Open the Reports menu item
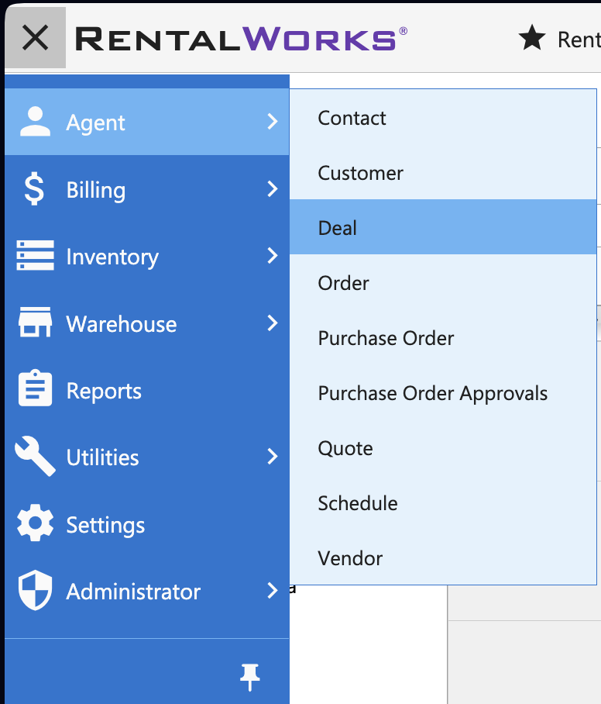The image size is (601, 704). [147, 390]
